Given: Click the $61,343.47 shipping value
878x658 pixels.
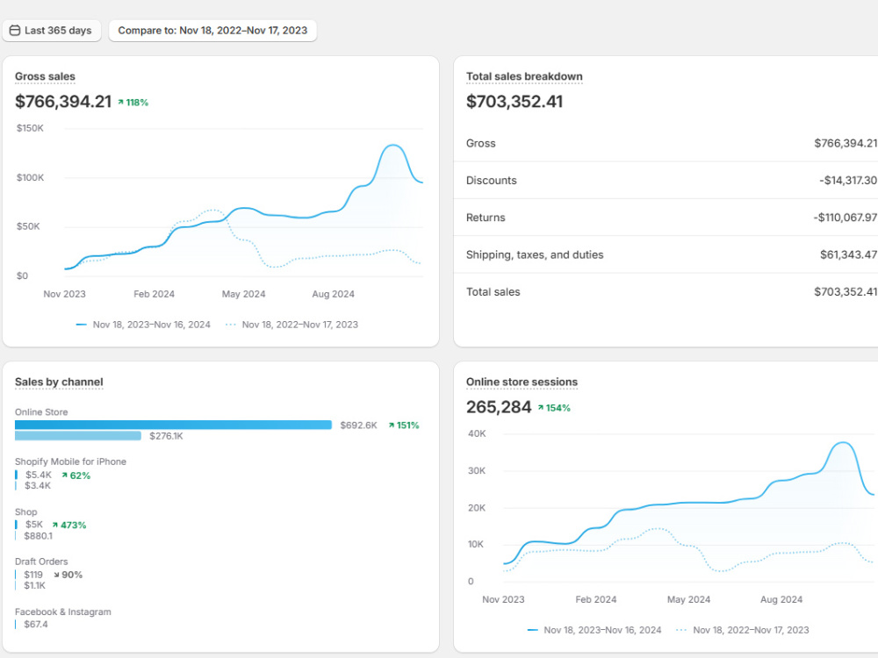Looking at the screenshot, I should tap(848, 254).
